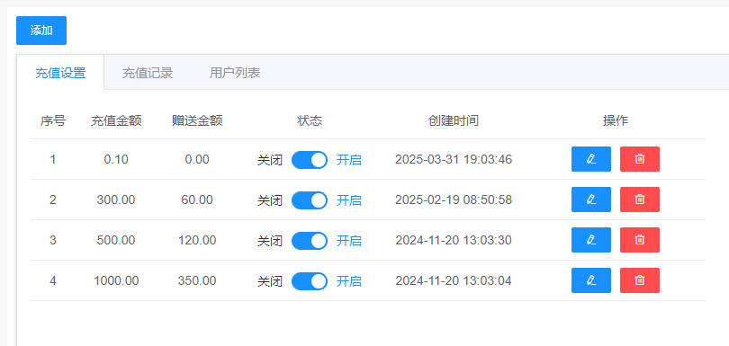Screen dimensions: 729x346
Task: Click the delete trash icon for row 1
Action: click(640, 159)
